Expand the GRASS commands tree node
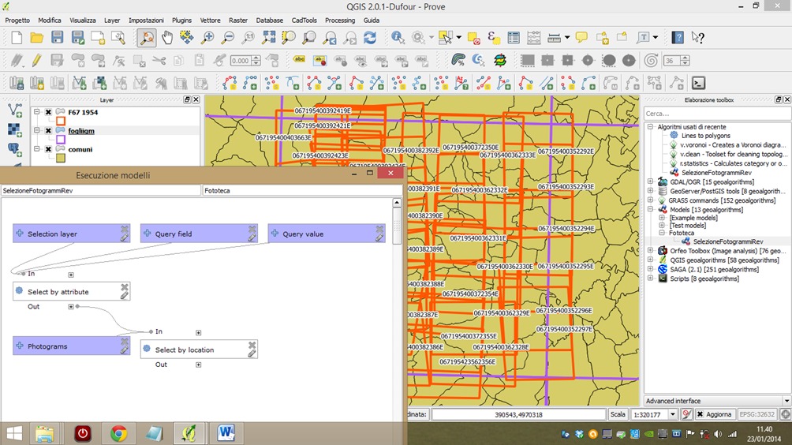Image resolution: width=792 pixels, height=445 pixels. [x=651, y=200]
